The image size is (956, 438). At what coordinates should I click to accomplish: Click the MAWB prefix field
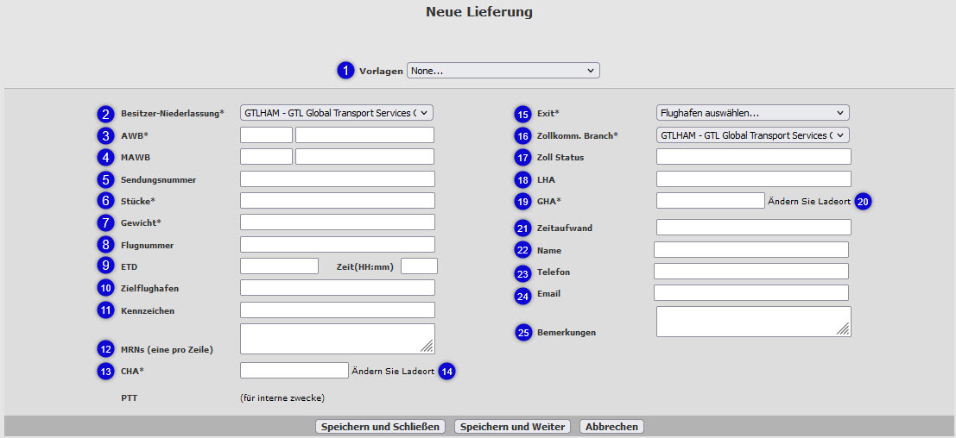coord(267,157)
